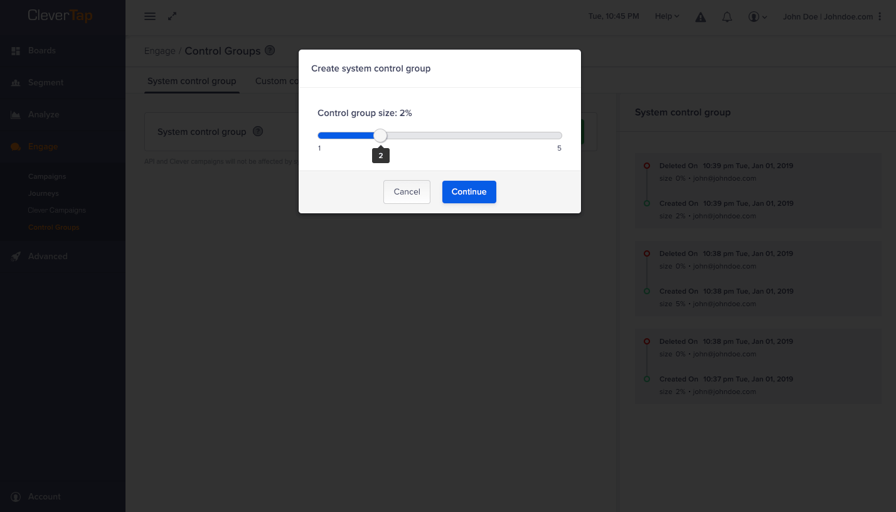Viewport: 896px width, 512px height.
Task: Open Segment in the sidebar
Action: [46, 83]
